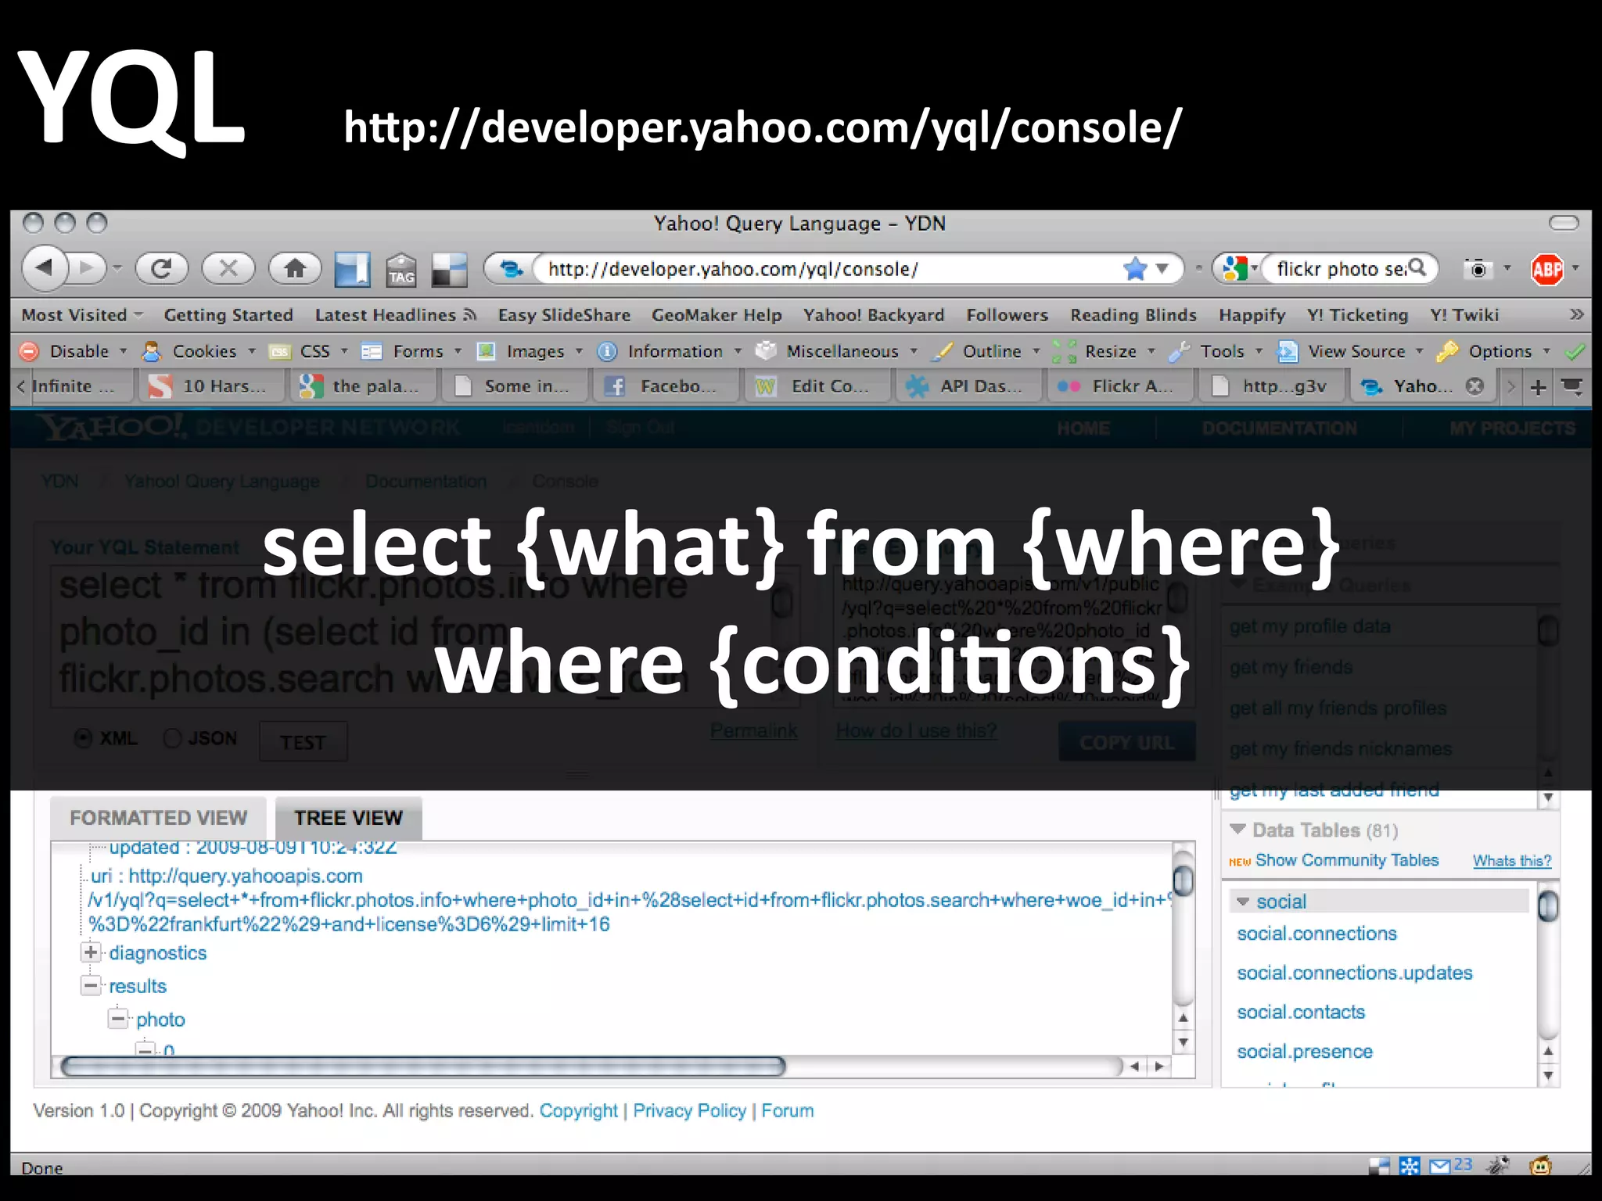Open the Forms dropdown menu
Screen dimensions: 1602x1201
tap(412, 351)
